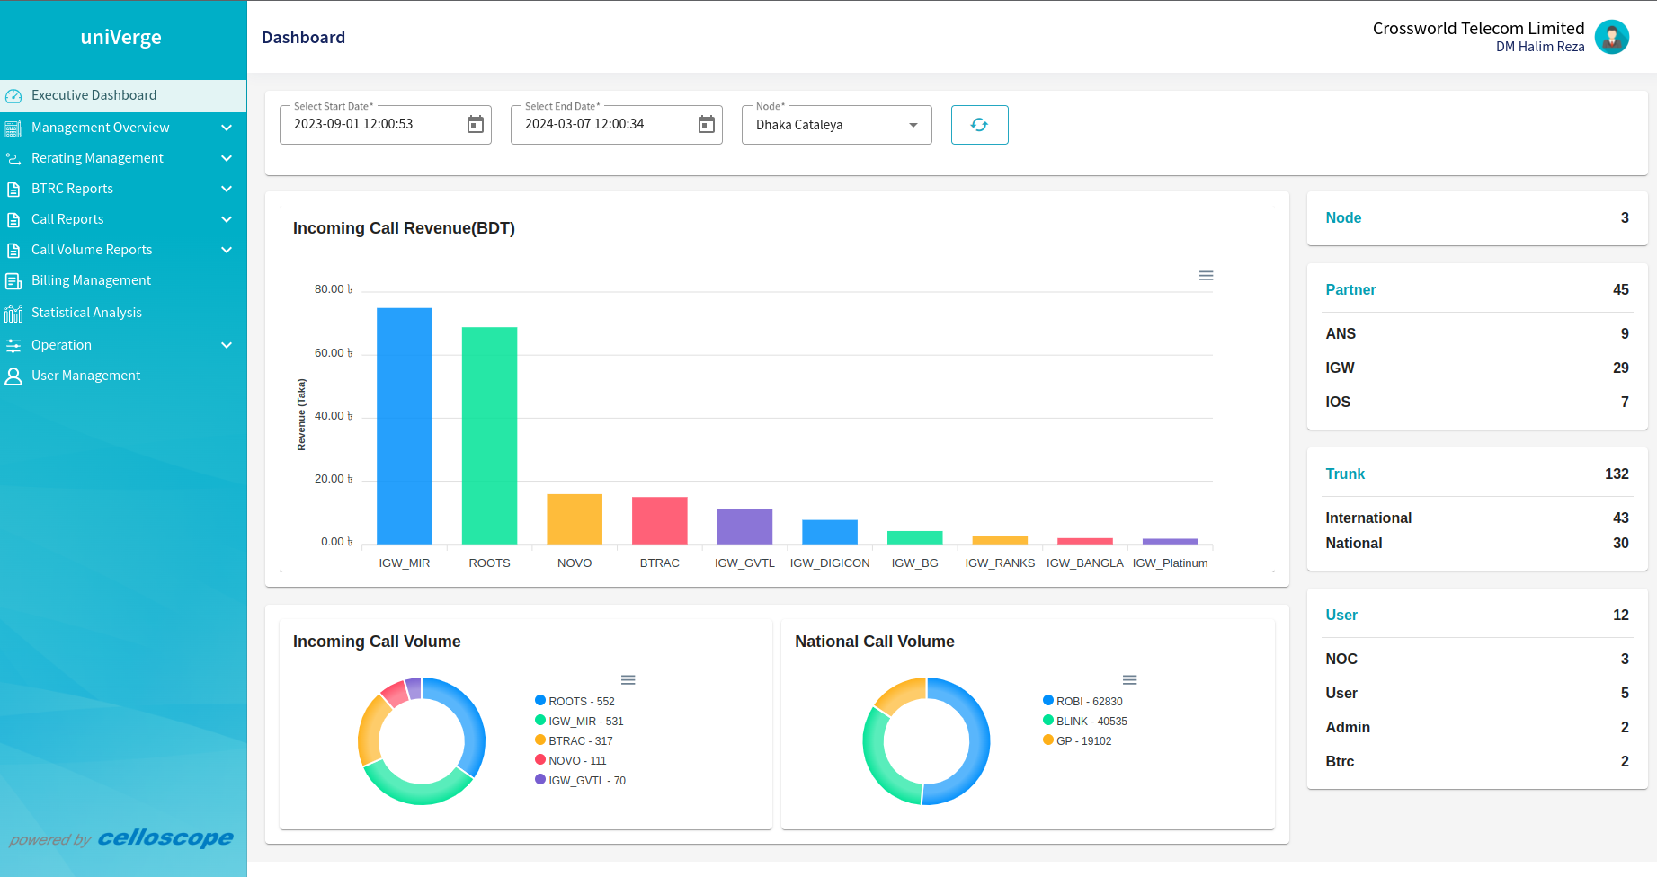The width and height of the screenshot is (1657, 877).
Task: Toggle BTRAC - 317 legend entry
Action: (575, 741)
